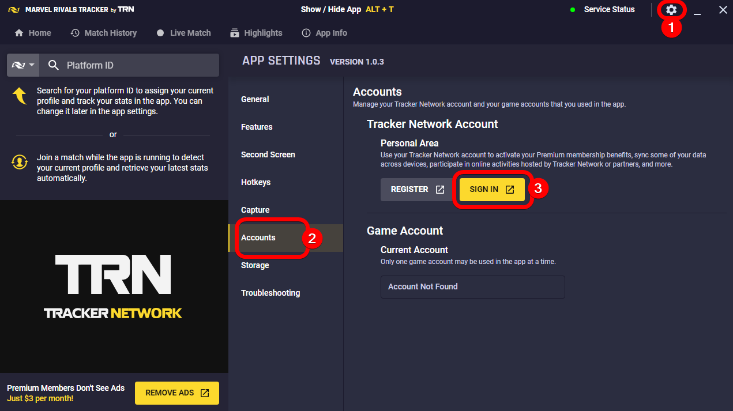The image size is (733, 411).
Task: Open app settings gear icon
Action: pyautogui.click(x=671, y=10)
